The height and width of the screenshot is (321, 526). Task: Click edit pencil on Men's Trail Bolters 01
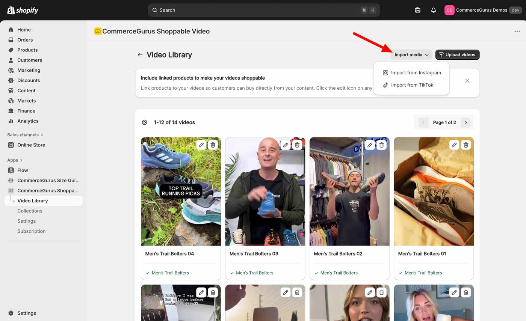(x=454, y=145)
